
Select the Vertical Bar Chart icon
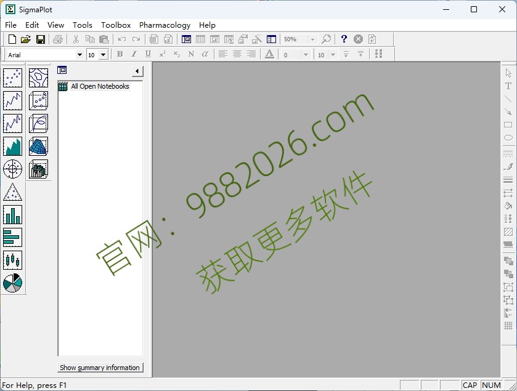tap(12, 214)
